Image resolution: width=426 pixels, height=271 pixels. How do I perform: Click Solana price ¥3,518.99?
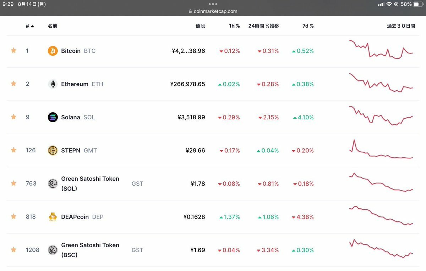pyautogui.click(x=191, y=117)
